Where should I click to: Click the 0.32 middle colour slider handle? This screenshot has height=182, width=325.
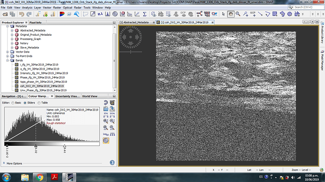point(36,146)
